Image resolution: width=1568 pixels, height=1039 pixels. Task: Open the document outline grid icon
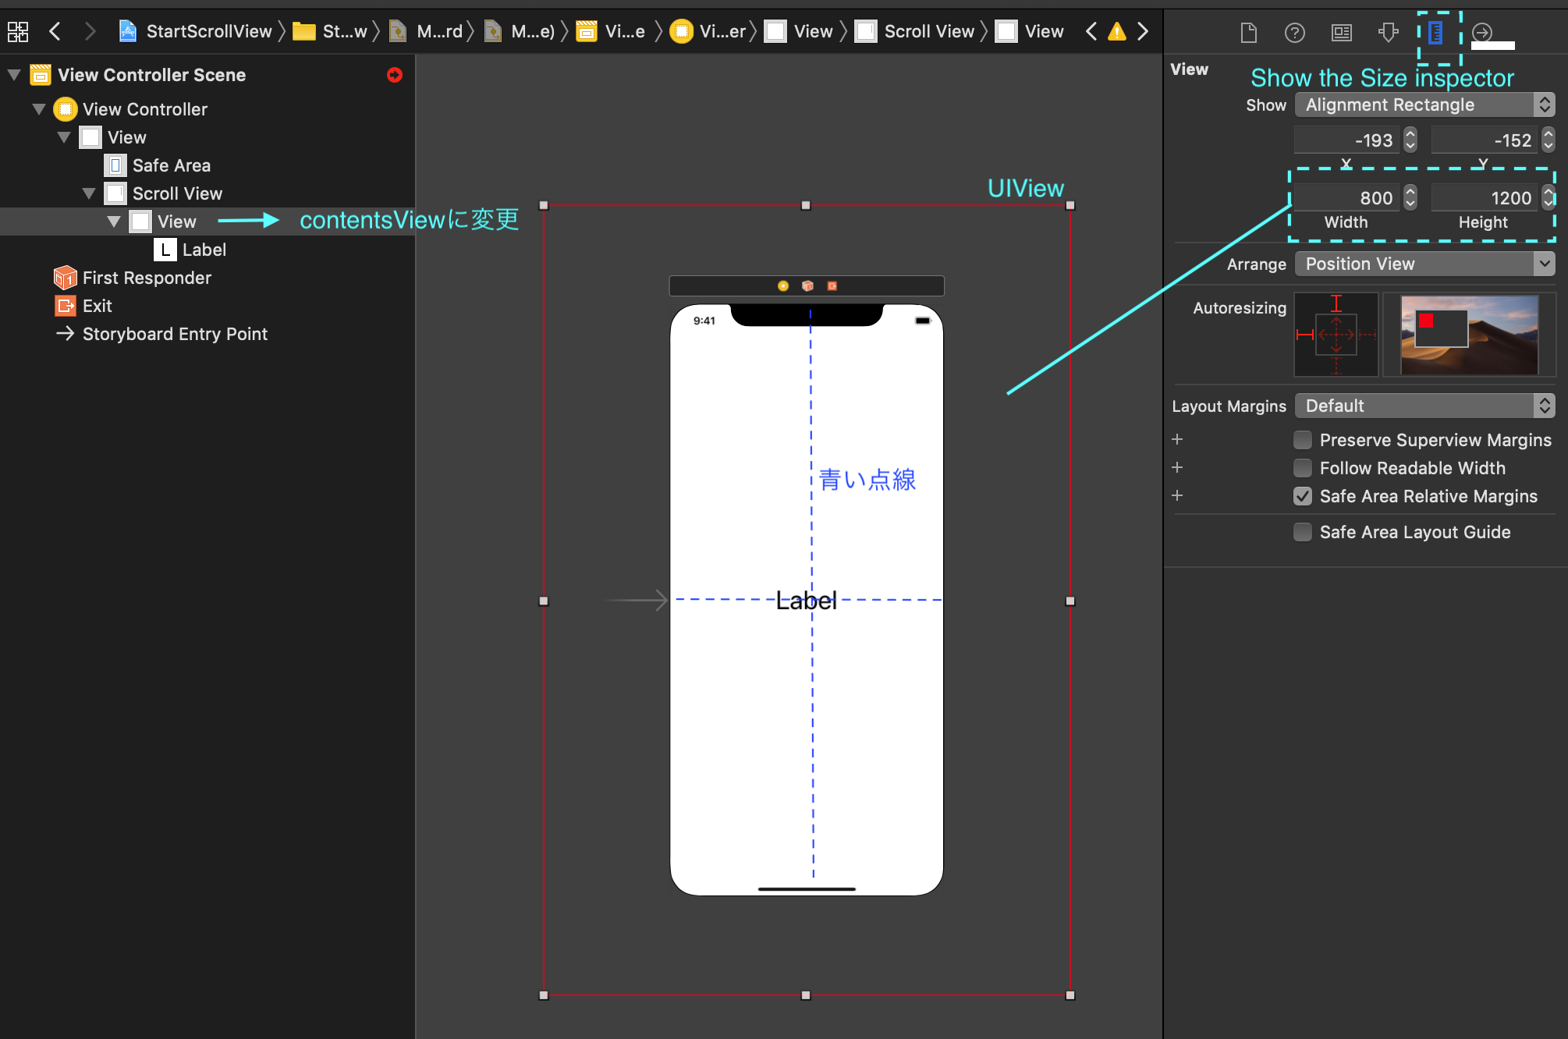tap(17, 31)
